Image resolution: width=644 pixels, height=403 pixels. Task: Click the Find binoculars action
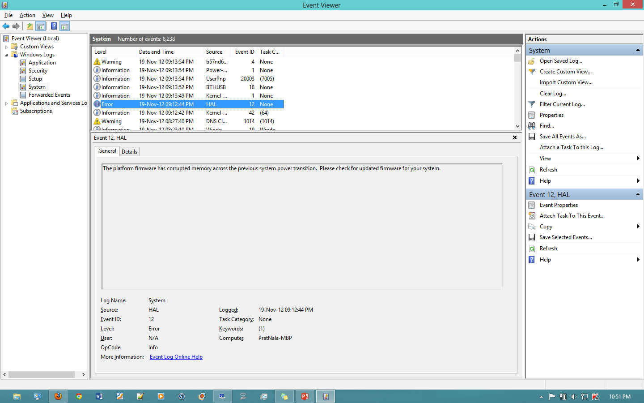(x=532, y=126)
